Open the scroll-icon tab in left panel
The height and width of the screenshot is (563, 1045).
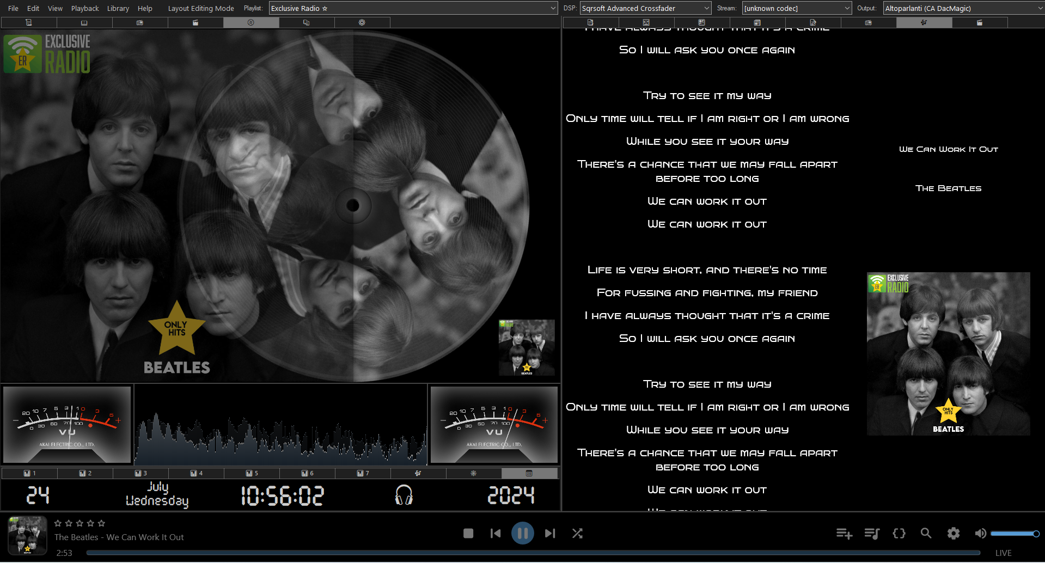coord(29,23)
